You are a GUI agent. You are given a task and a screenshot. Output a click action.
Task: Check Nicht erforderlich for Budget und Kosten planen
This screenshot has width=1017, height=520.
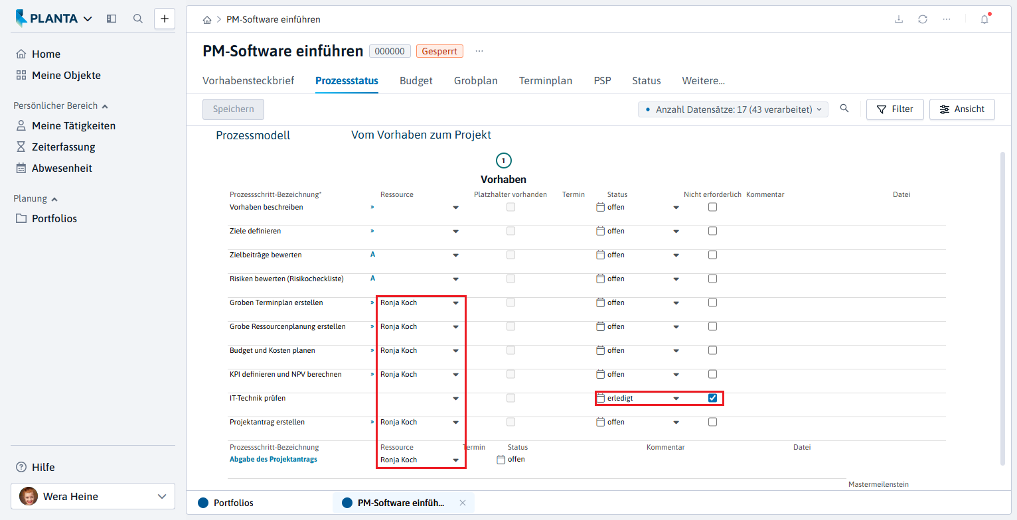(712, 350)
